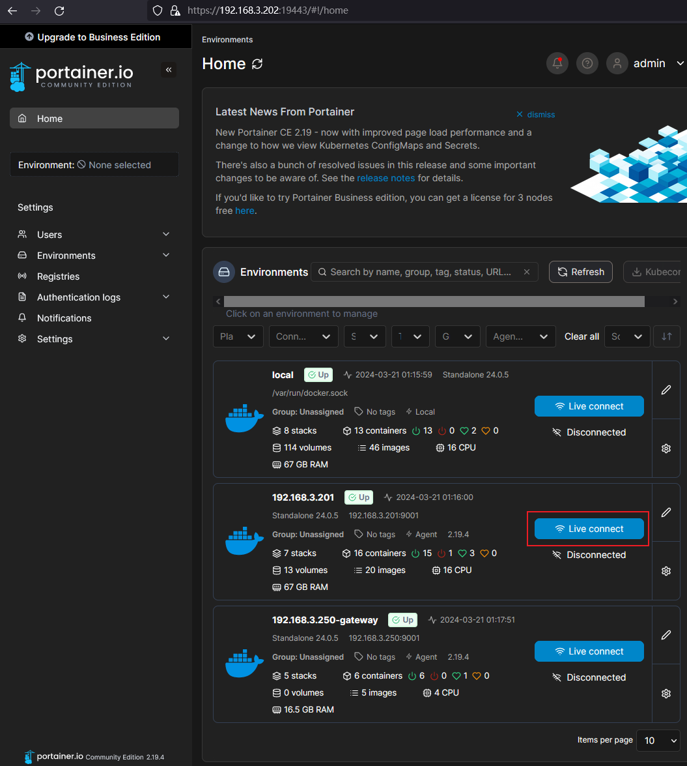Expand Authentication logs chevron
Image resolution: width=687 pixels, height=766 pixels.
pos(166,297)
